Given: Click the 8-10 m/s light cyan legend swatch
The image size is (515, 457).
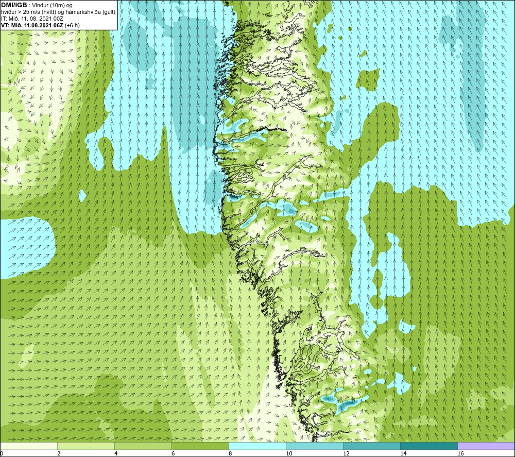Looking at the screenshot, I should coord(257,446).
